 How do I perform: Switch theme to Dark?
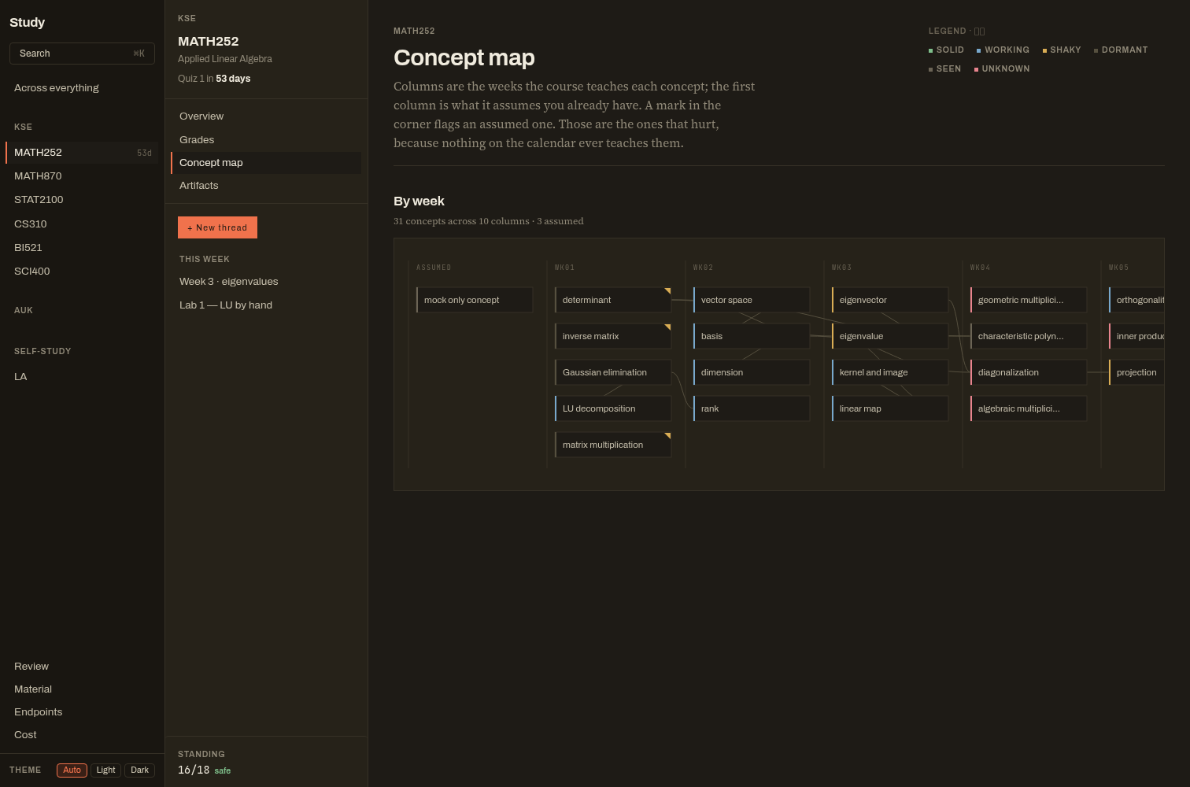point(139,770)
